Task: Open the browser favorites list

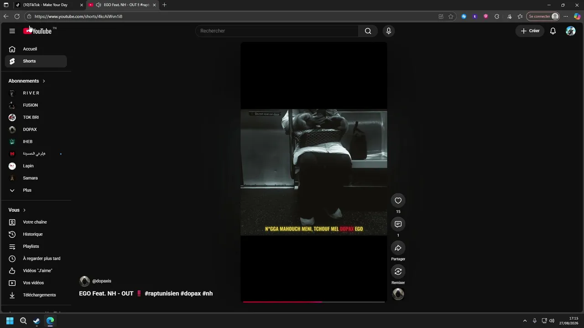Action: 520,16
